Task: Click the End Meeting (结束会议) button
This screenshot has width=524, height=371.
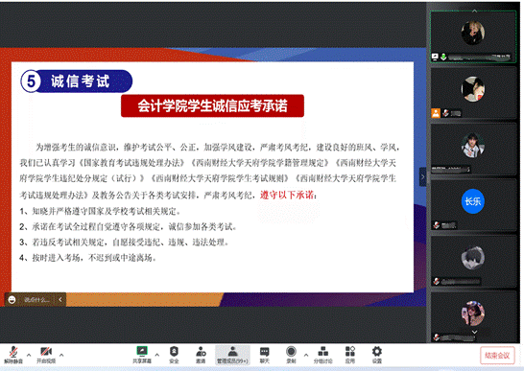Action: 497,356
